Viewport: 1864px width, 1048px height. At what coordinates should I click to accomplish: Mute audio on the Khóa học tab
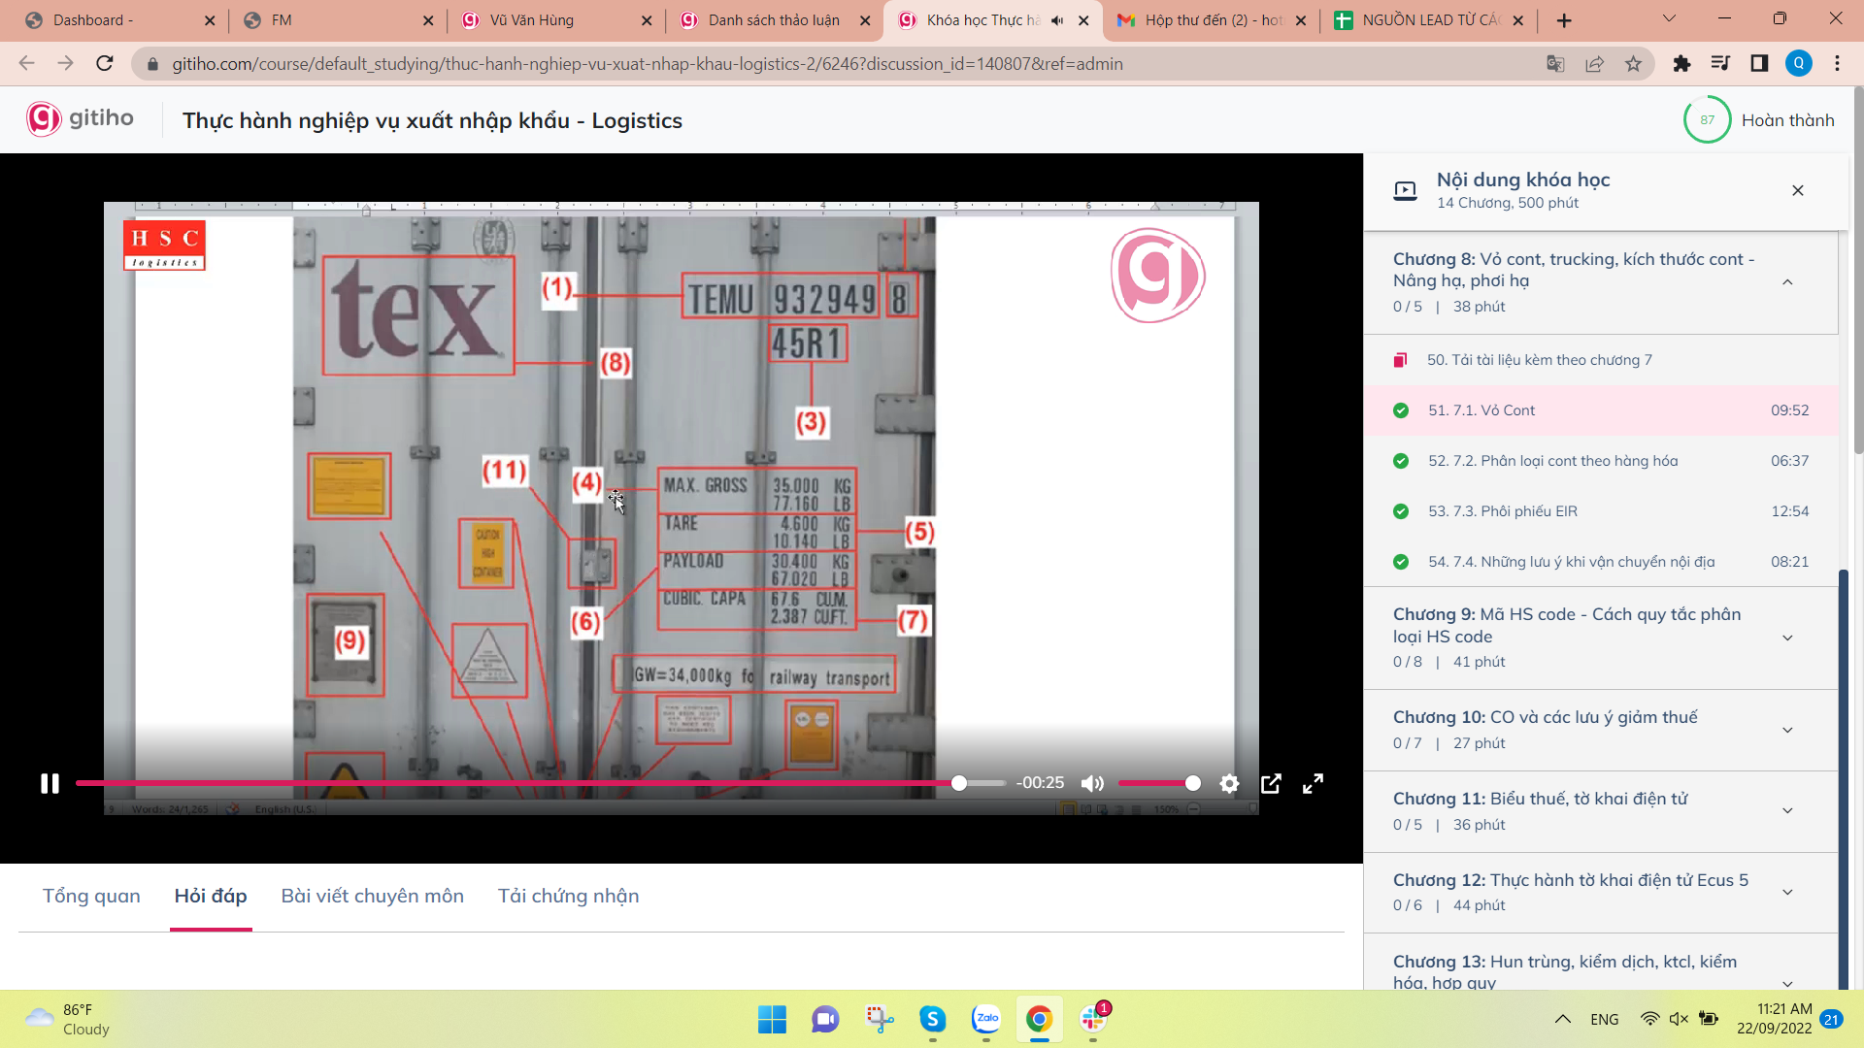point(1057,20)
